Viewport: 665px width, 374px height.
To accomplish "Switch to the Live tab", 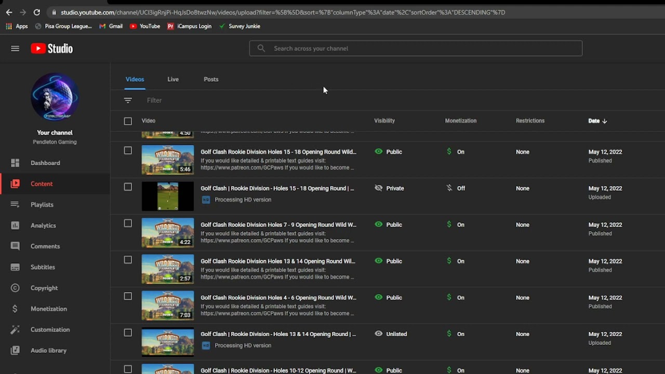I will pyautogui.click(x=173, y=79).
